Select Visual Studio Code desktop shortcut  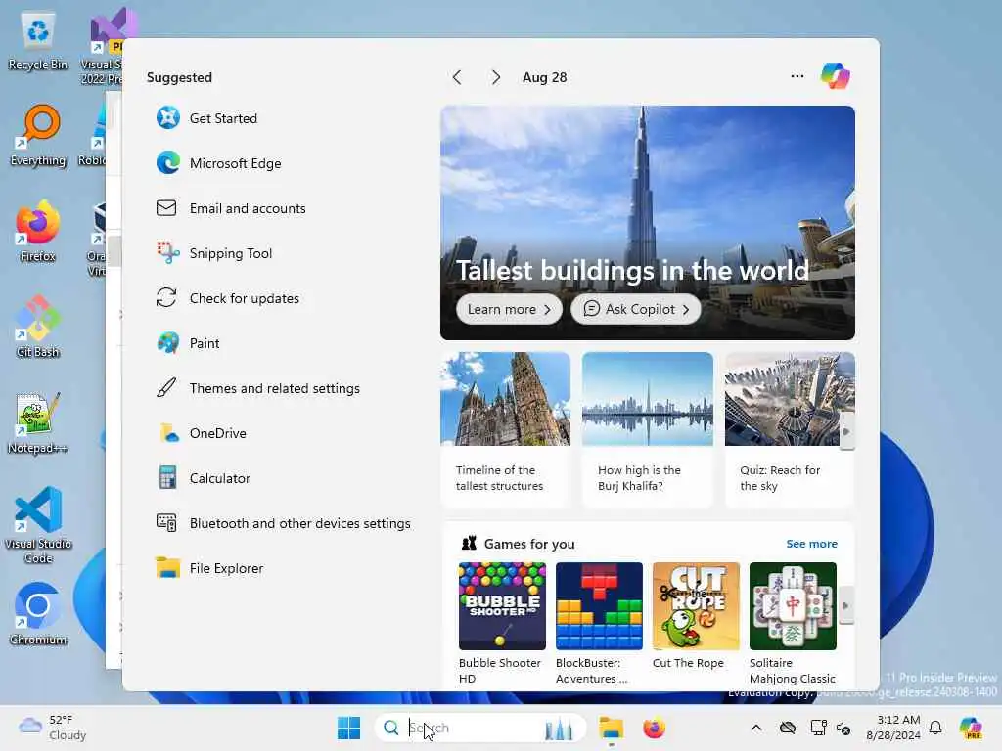(x=38, y=525)
